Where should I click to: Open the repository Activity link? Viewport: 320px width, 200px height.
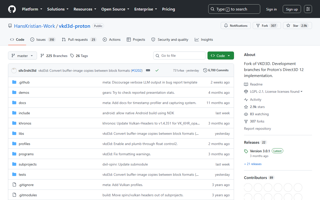pyautogui.click(x=253, y=99)
